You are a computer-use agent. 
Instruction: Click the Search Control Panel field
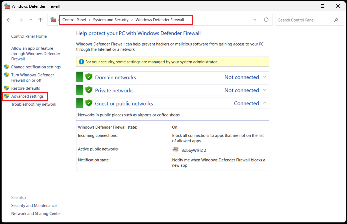(x=304, y=20)
